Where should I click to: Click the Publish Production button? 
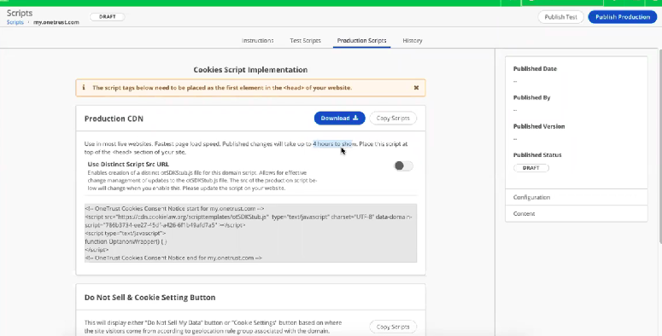(x=623, y=17)
